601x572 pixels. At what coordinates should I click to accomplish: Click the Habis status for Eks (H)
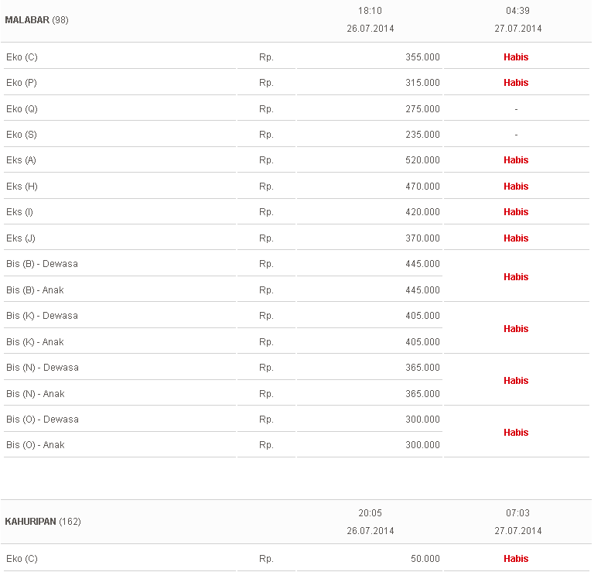[516, 187]
